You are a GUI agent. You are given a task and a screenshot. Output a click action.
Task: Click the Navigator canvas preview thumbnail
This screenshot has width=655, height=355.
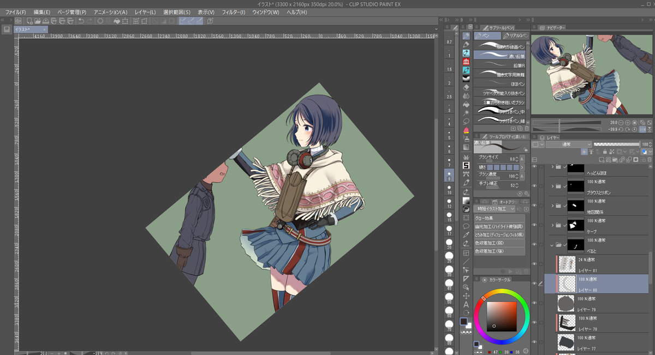click(592, 74)
